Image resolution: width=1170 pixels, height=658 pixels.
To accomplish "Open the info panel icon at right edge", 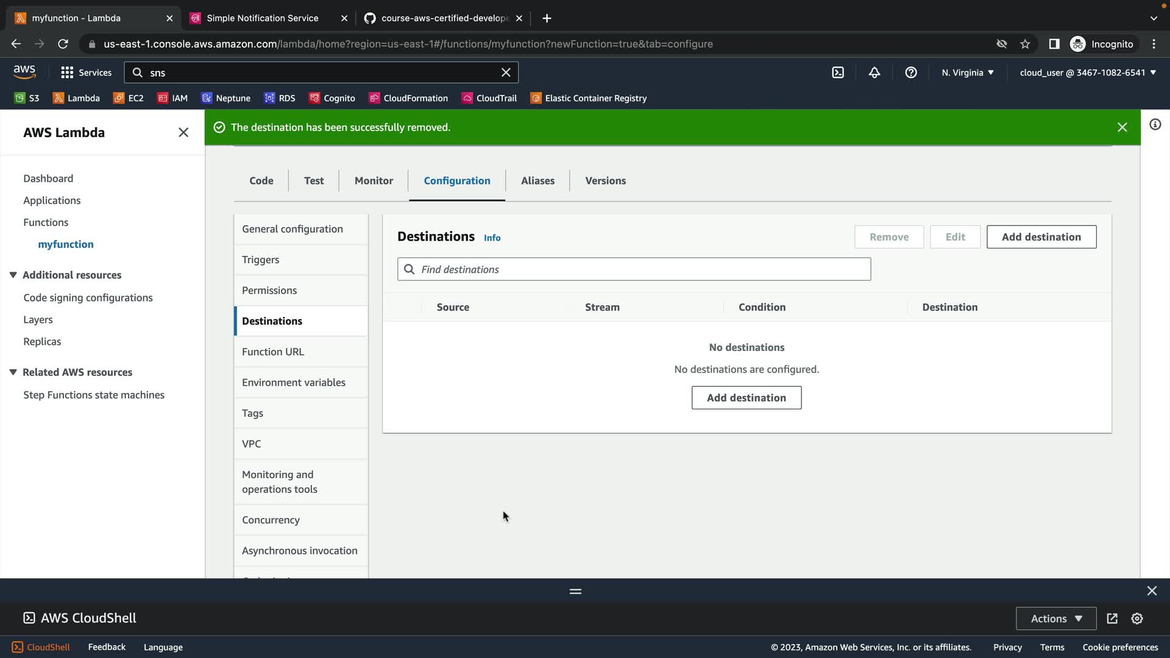I will [x=1155, y=125].
